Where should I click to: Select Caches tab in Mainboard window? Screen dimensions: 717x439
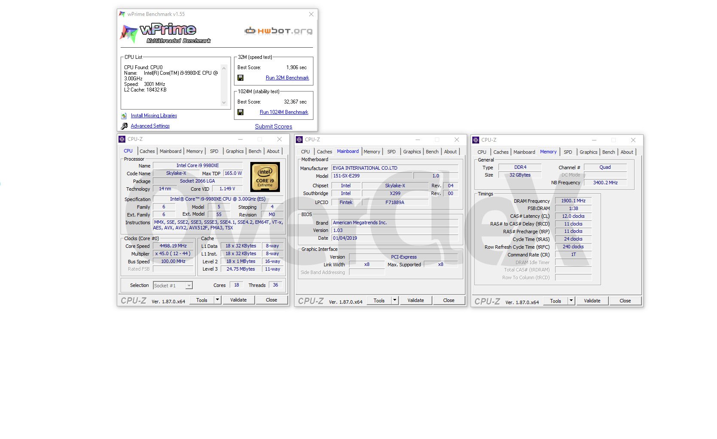tap(325, 152)
